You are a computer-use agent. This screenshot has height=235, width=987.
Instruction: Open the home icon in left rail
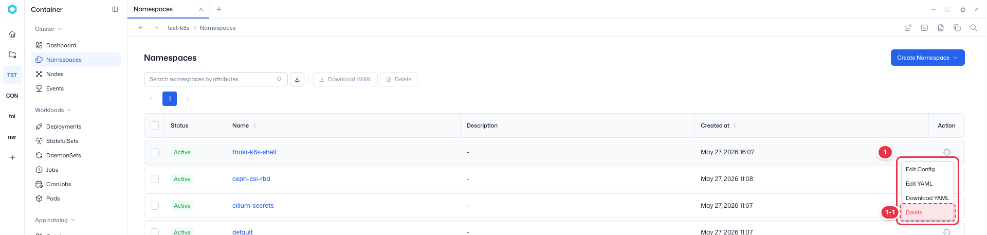click(12, 34)
